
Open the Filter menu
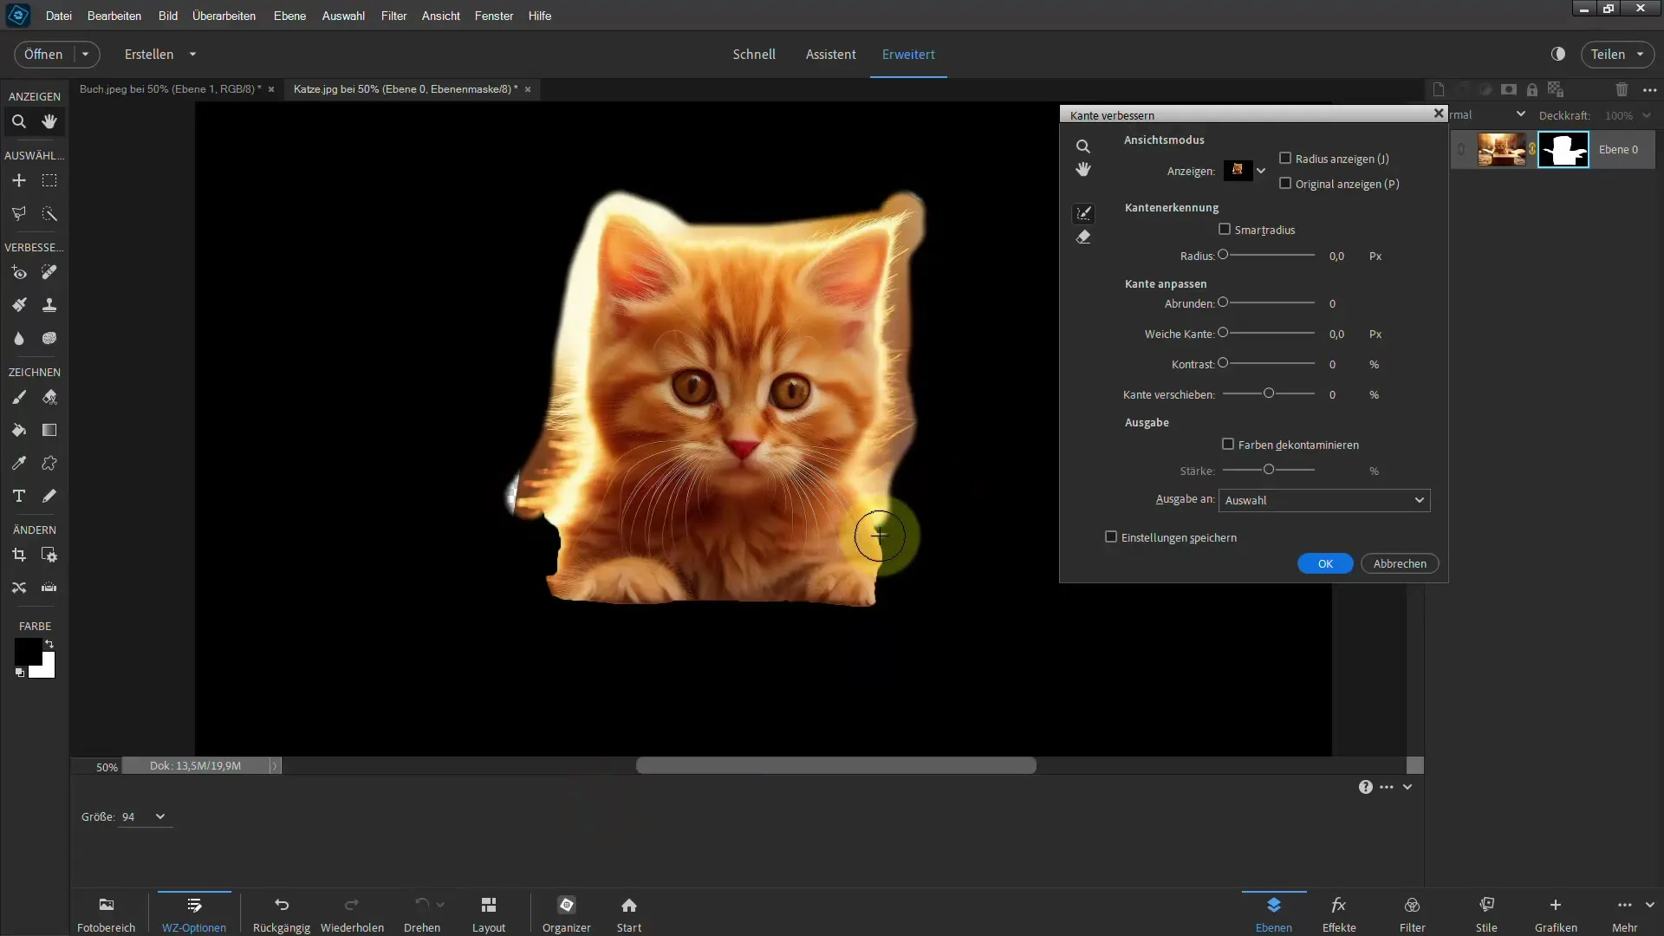tap(393, 16)
